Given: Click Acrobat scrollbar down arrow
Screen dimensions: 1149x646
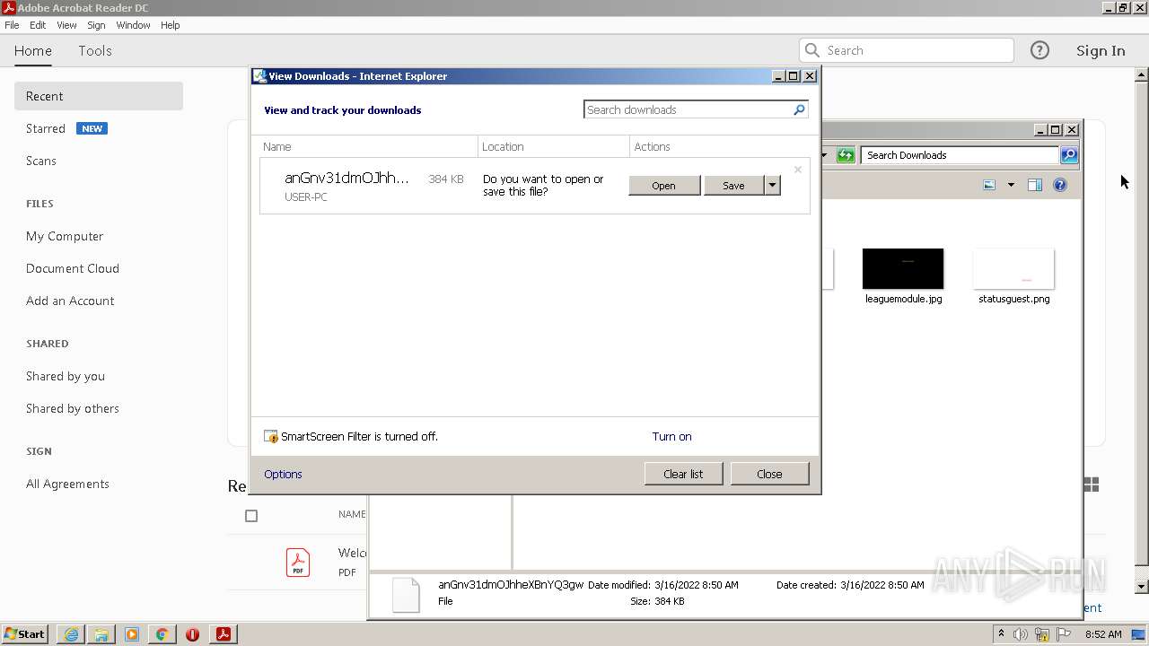Looking at the screenshot, I should point(1142,587).
